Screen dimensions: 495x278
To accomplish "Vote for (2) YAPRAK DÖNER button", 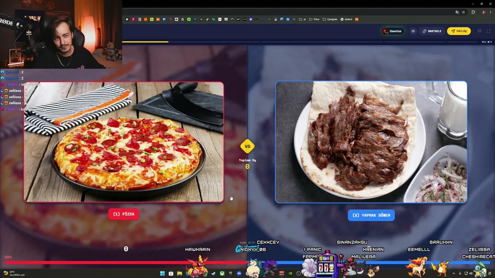I will tap(371, 215).
